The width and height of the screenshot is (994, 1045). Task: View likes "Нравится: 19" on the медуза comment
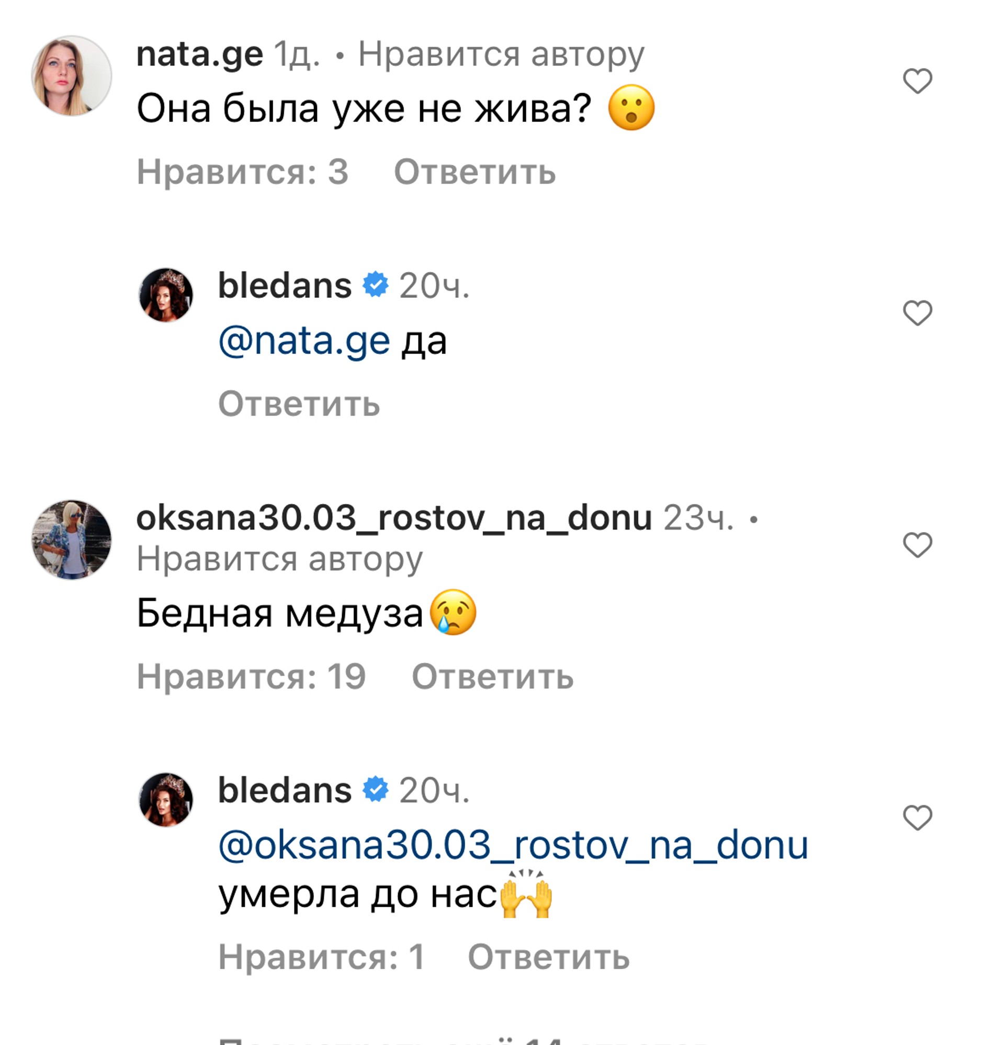pyautogui.click(x=251, y=677)
